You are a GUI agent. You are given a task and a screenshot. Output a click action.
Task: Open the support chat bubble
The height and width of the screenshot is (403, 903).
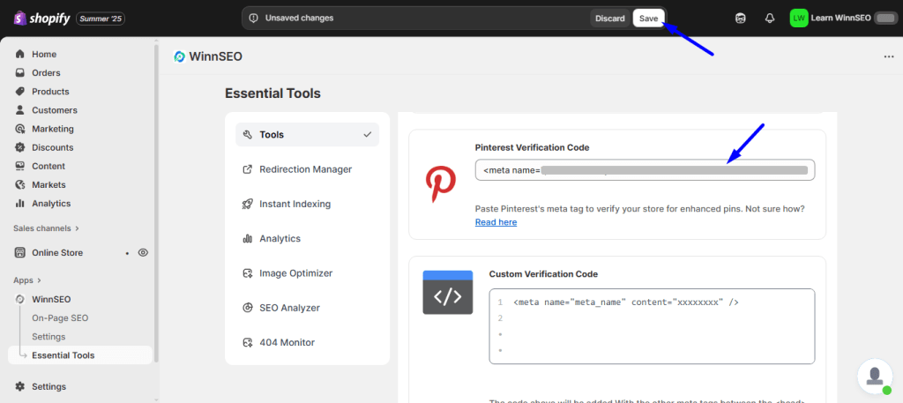coord(875,376)
